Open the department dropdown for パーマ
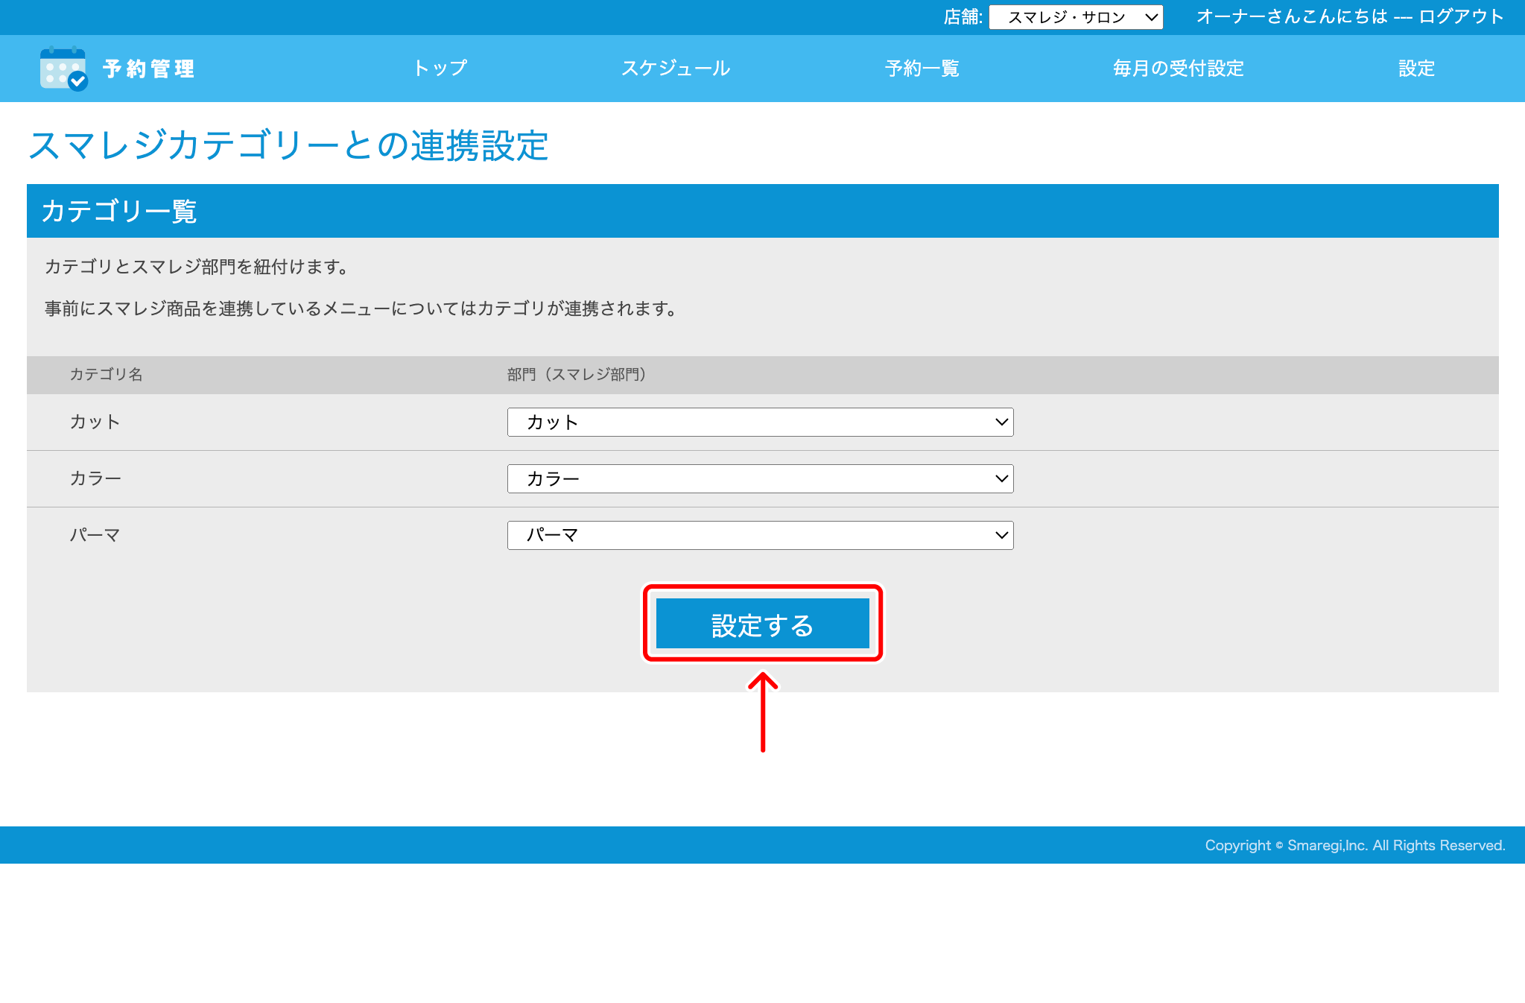The height and width of the screenshot is (1003, 1525). coord(759,535)
